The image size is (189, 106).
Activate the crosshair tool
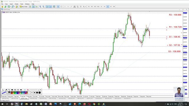click(61, 6)
